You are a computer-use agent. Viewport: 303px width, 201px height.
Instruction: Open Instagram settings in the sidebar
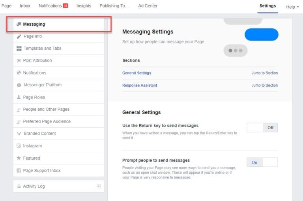click(59, 146)
